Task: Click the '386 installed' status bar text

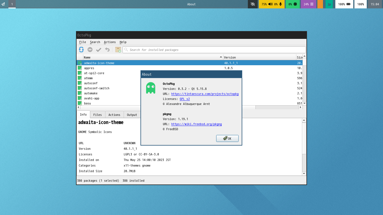Action: point(133,181)
